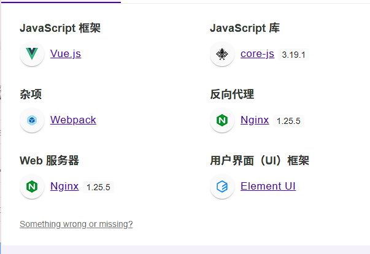Screen dimensions: 370x254
Task: Follow the Webpack link
Action: tap(73, 120)
